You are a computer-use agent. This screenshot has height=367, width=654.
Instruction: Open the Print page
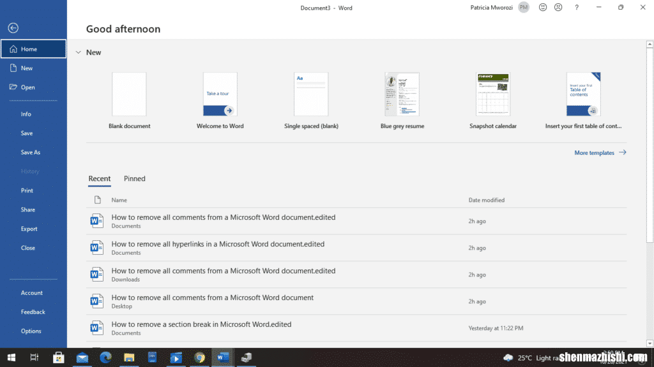click(x=27, y=191)
